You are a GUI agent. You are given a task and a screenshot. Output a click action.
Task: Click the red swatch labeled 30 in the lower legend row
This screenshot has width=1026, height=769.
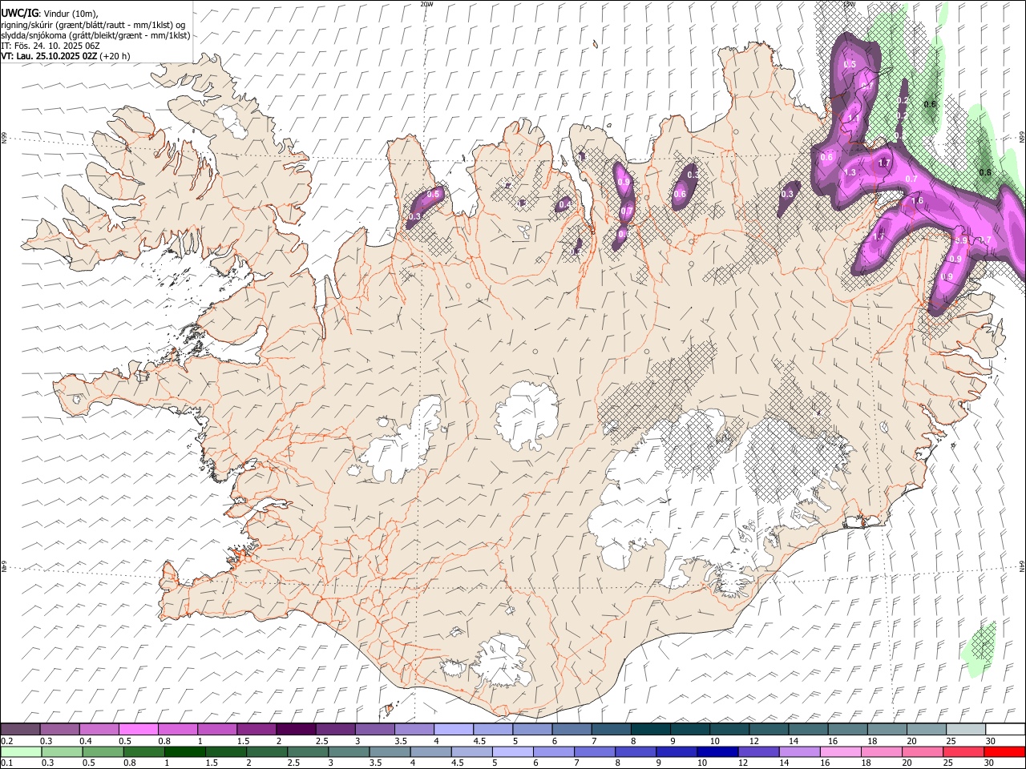pos(1004,751)
